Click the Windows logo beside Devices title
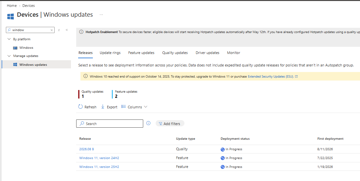The width and height of the screenshot is (360, 181). tap(10, 16)
